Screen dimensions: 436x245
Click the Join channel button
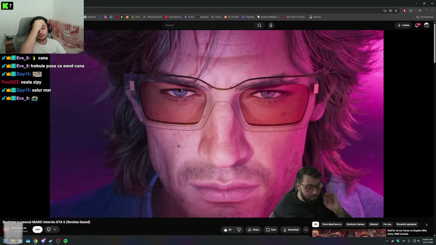(37, 229)
